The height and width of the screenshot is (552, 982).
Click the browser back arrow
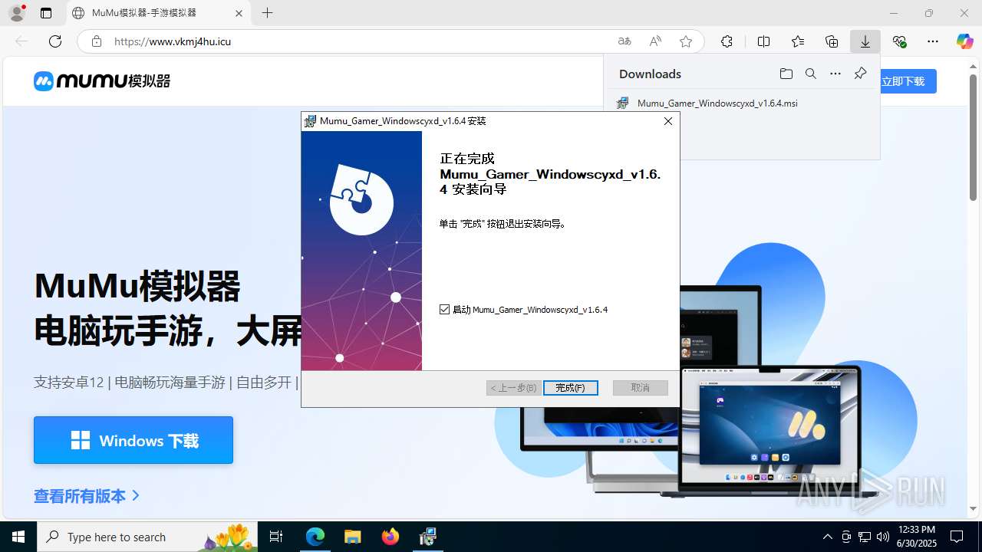21,41
